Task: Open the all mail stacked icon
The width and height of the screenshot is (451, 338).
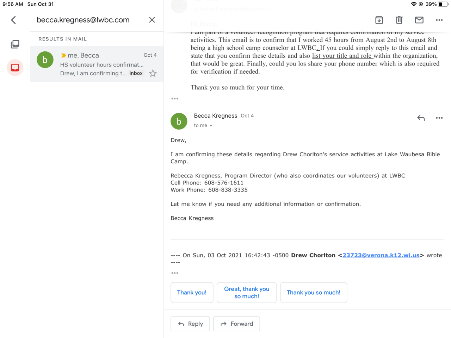Action: coord(15,44)
